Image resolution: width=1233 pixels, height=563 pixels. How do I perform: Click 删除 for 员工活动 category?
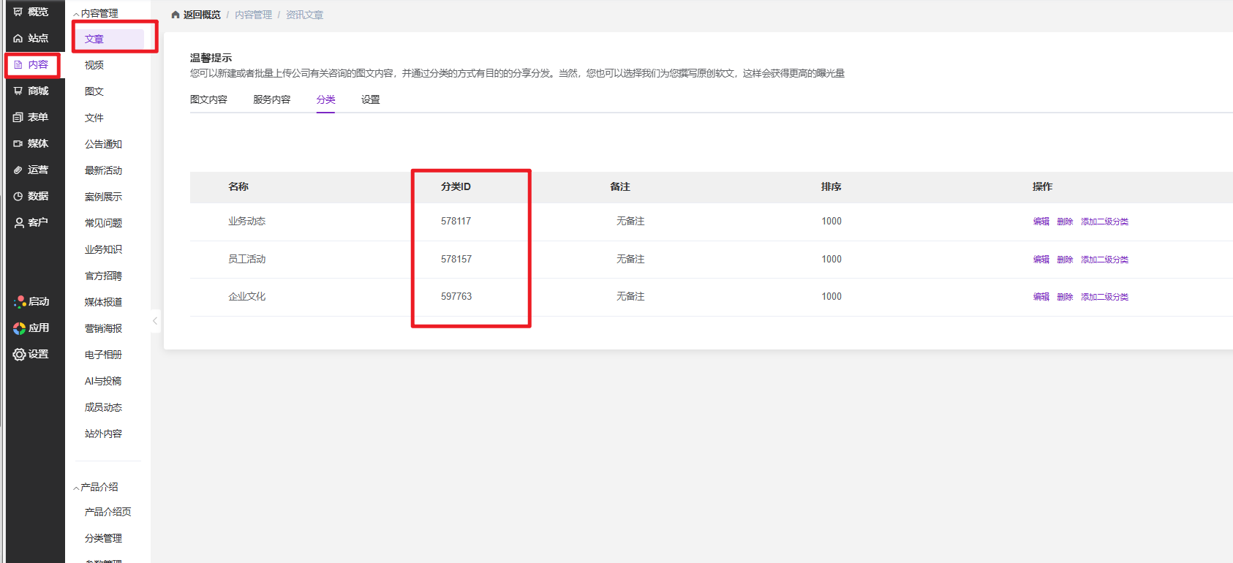coord(1065,260)
